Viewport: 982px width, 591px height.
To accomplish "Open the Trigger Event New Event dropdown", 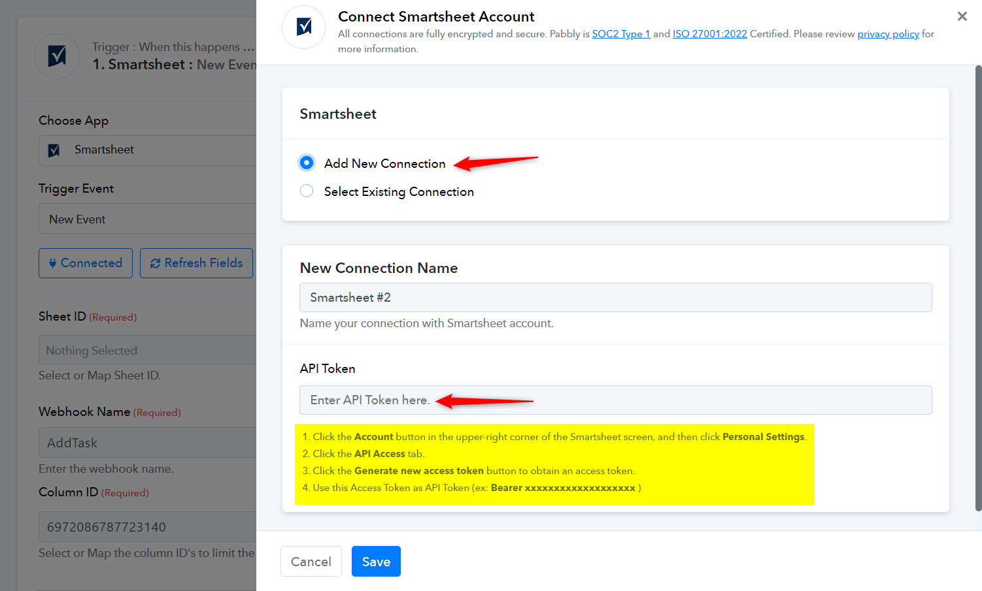I will (x=148, y=219).
